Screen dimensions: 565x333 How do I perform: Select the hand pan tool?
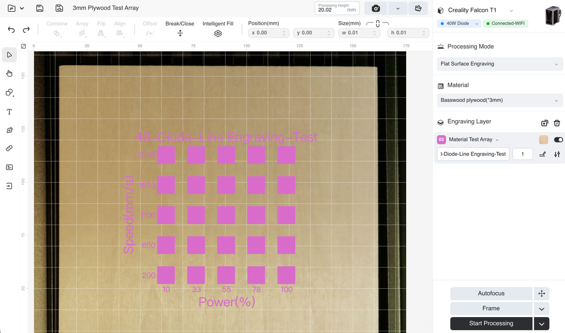pos(9,74)
